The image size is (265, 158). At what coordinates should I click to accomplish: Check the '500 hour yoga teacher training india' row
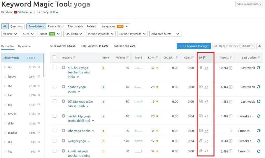[x=54, y=67]
